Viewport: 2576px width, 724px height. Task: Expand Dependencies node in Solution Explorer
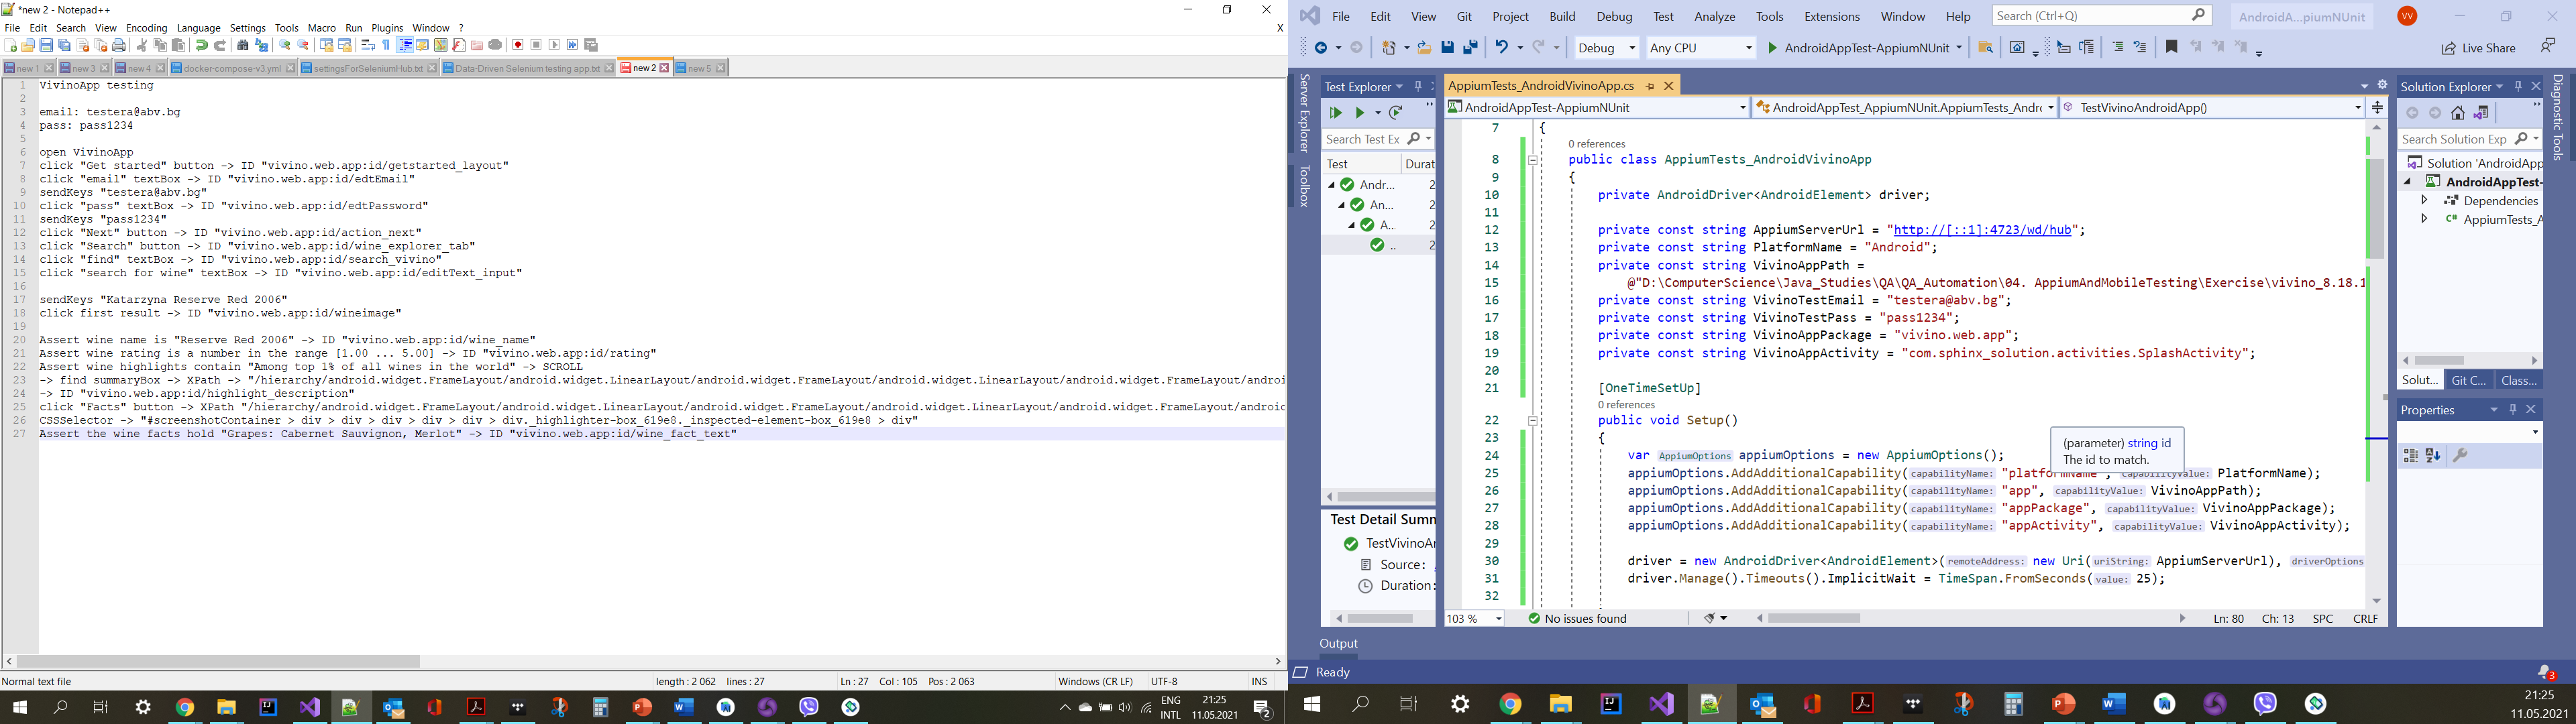(2424, 201)
